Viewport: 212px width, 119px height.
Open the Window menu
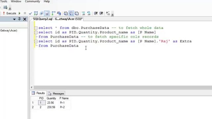click(x=16, y=1)
